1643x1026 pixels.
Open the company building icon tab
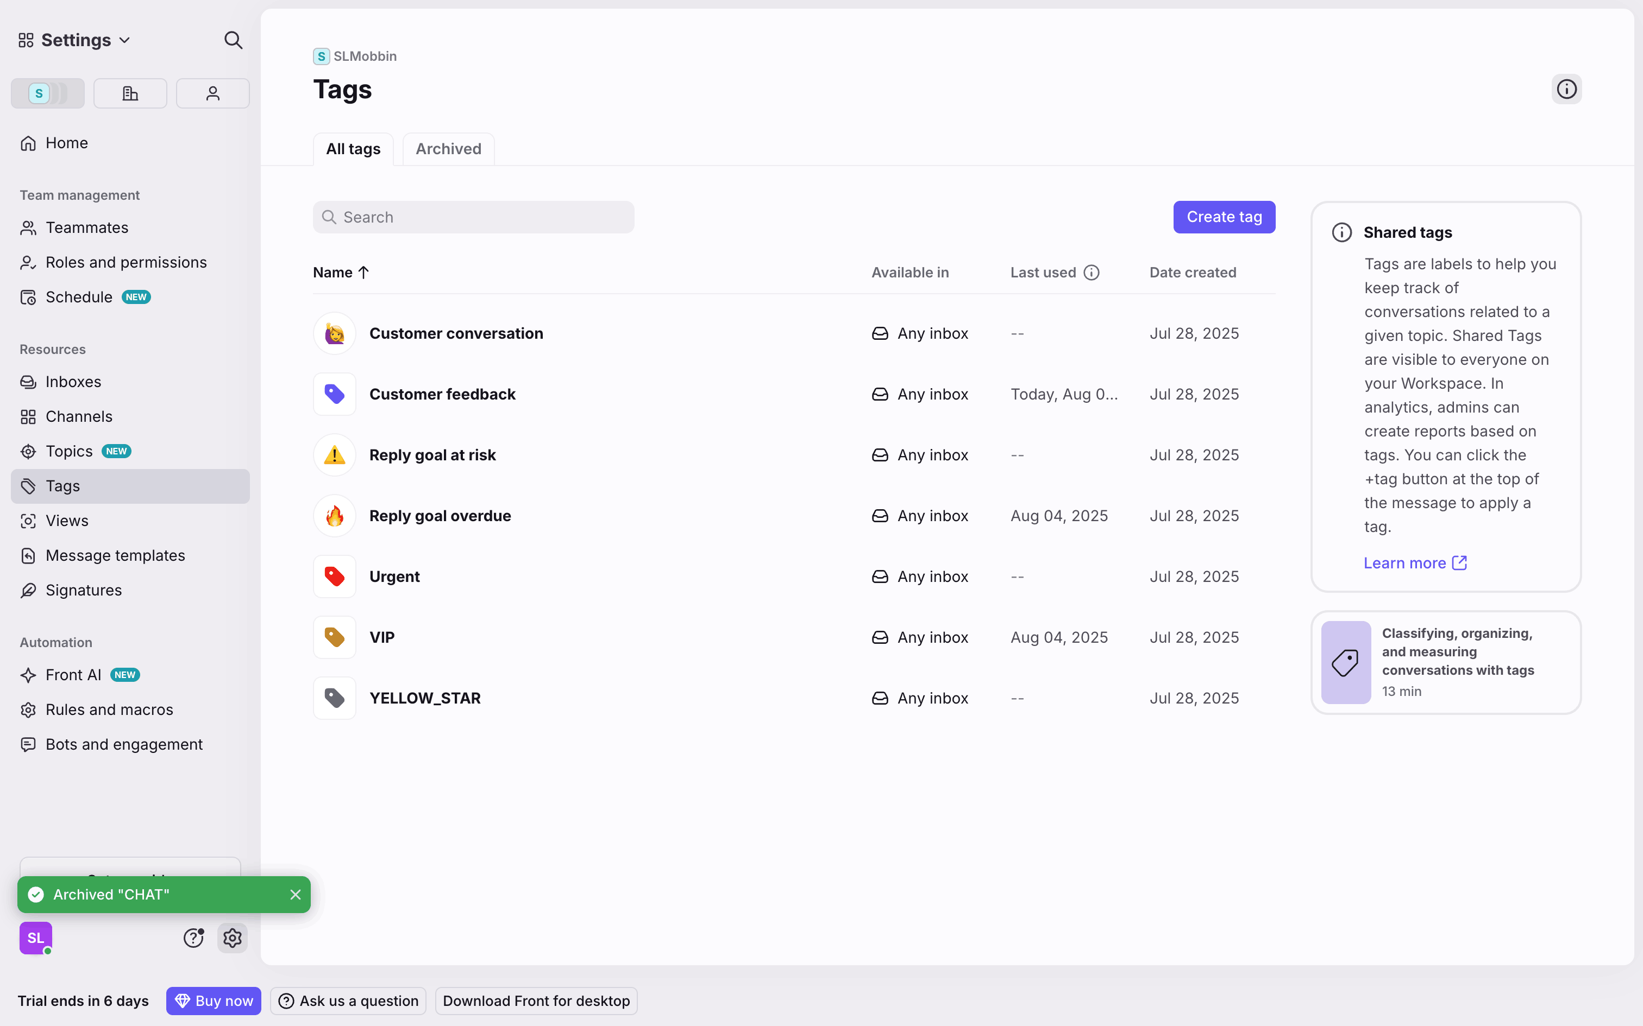[x=130, y=93]
